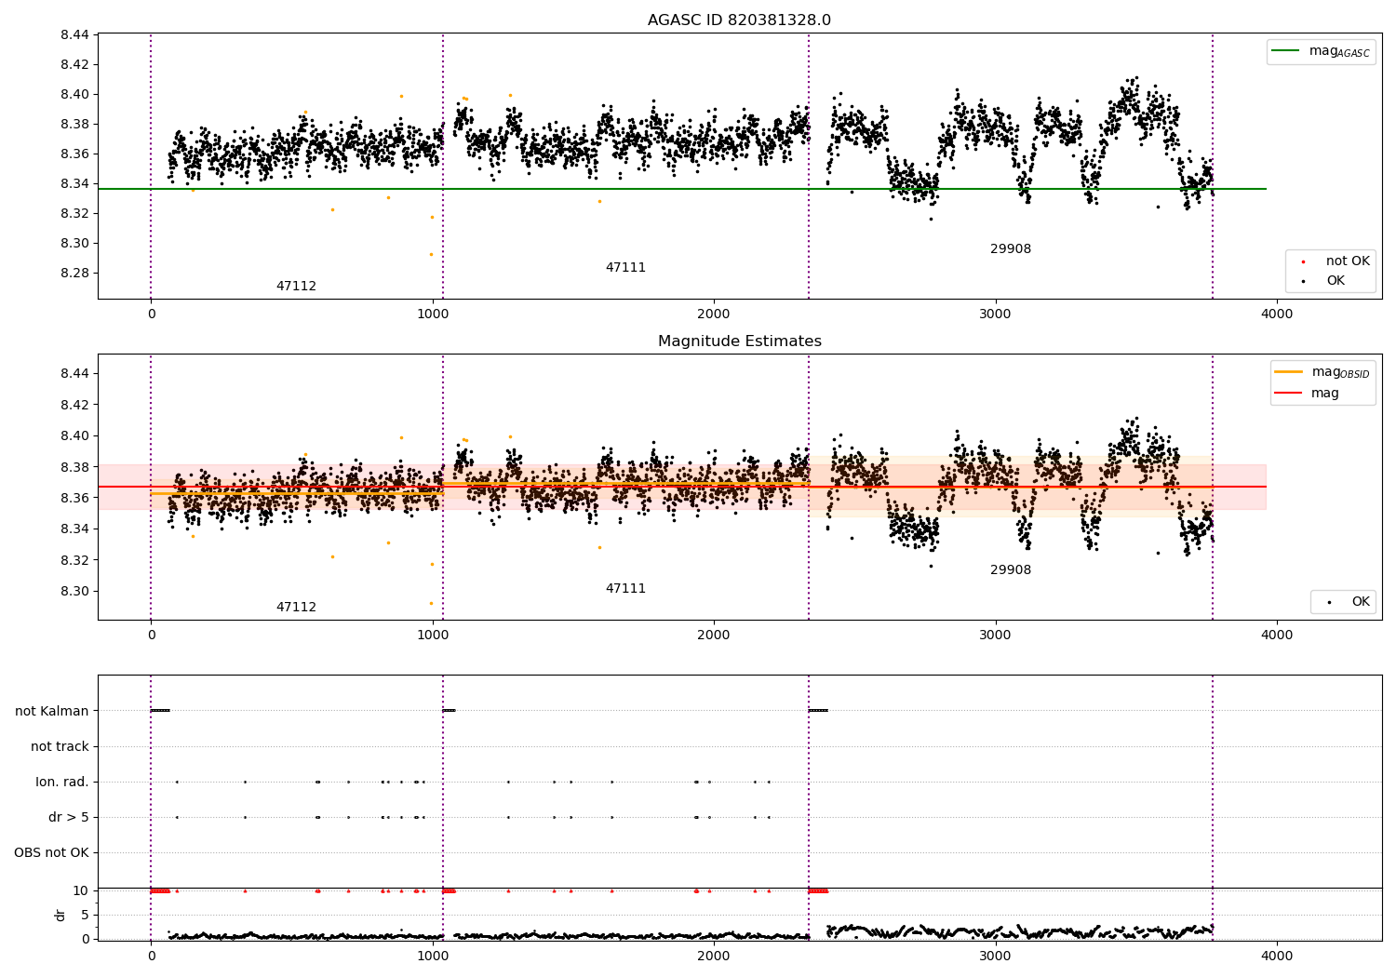Click the '8.44' y-tick in the Magnitude Estimates plot

74,374
